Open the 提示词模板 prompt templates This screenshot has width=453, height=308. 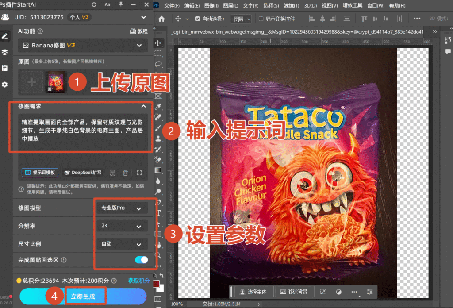40,173
